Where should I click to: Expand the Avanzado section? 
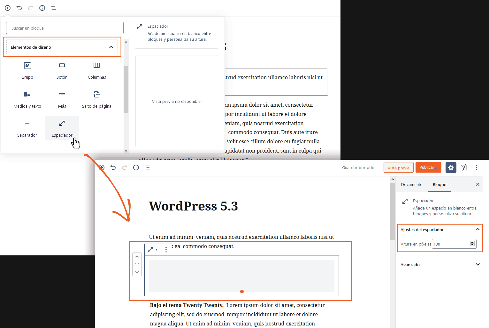[478, 265]
